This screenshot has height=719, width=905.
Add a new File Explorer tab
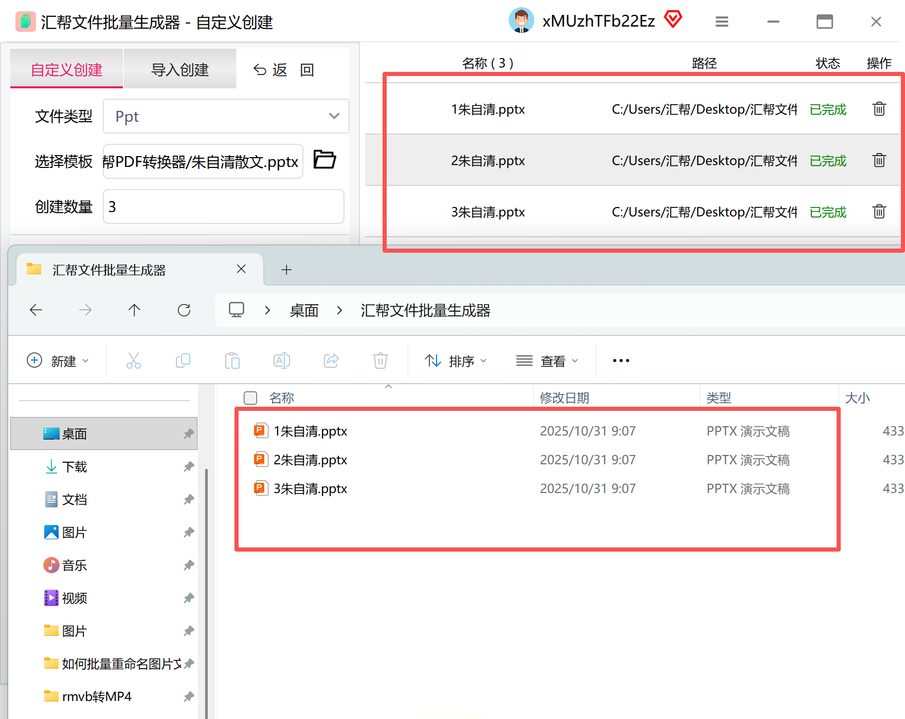[x=286, y=270]
